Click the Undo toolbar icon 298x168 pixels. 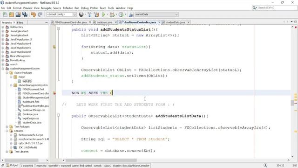(x=33, y=14)
